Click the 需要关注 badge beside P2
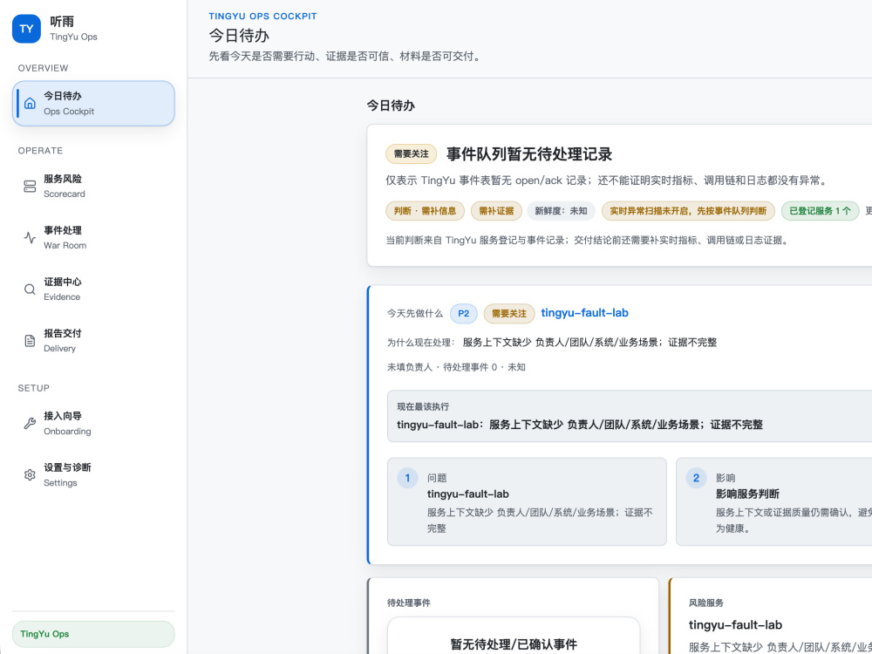The image size is (872, 654). (x=509, y=314)
